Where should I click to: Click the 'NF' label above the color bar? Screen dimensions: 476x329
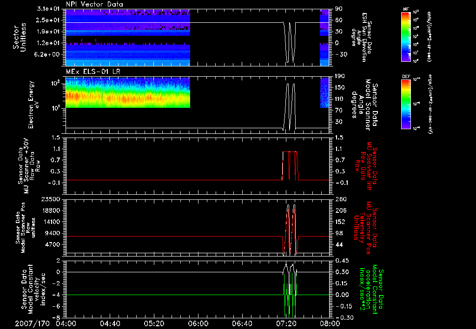(406, 9)
